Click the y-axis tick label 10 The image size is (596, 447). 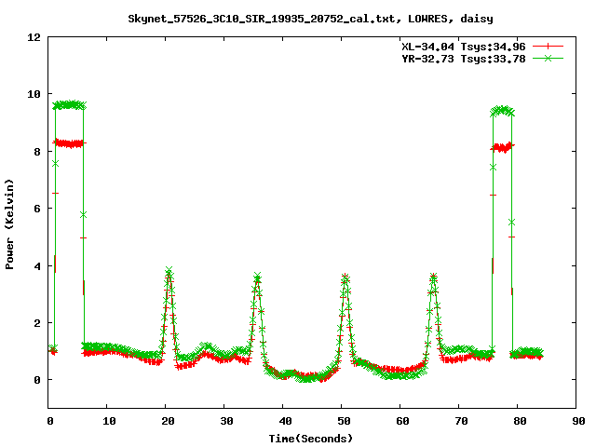click(x=34, y=94)
